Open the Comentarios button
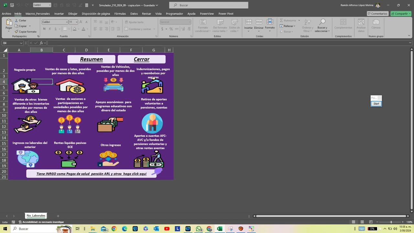The height and width of the screenshot is (233, 414). coord(377,14)
